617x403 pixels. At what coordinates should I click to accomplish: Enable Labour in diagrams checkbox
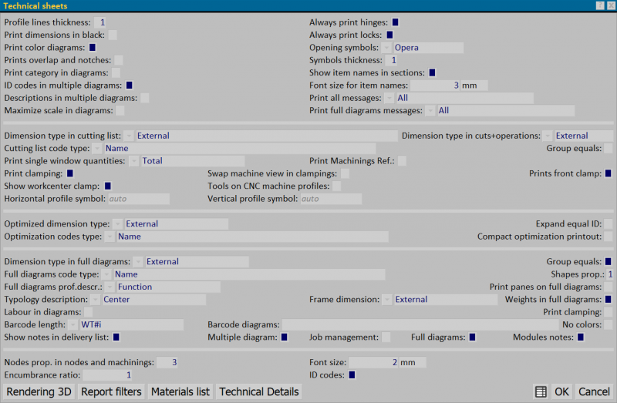pyautogui.click(x=89, y=312)
